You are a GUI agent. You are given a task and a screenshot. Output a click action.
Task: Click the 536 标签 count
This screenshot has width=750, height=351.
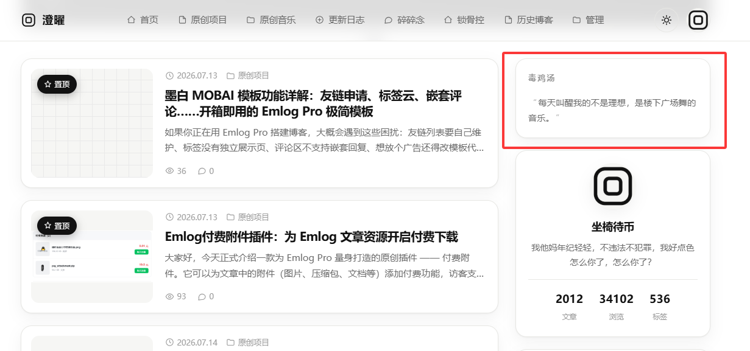660,307
